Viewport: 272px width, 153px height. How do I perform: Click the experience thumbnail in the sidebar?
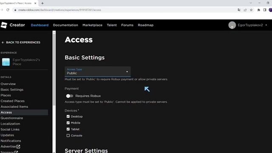click(x=6, y=62)
